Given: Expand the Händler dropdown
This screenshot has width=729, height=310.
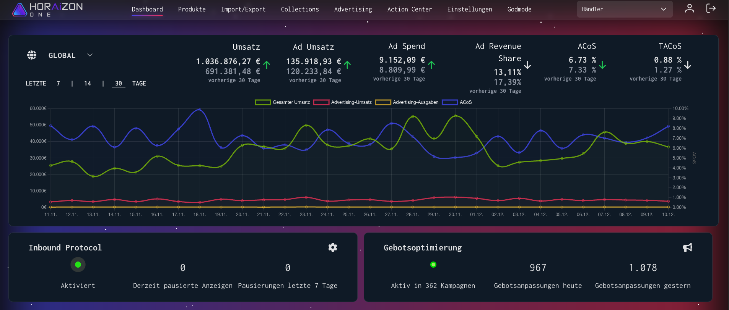Looking at the screenshot, I should click(x=624, y=9).
